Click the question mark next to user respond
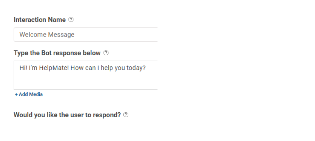This screenshot has width=315, height=141. [x=126, y=115]
